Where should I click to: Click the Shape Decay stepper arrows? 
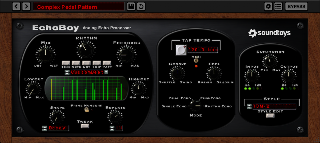pyautogui.click(x=45, y=128)
